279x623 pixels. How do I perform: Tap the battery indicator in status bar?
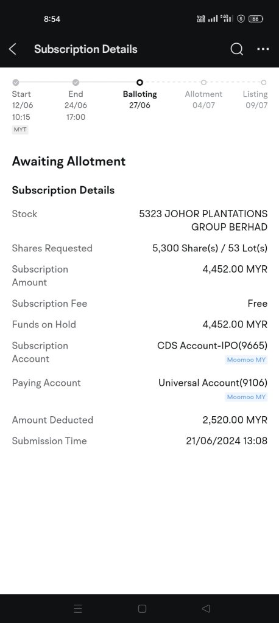pos(256,19)
